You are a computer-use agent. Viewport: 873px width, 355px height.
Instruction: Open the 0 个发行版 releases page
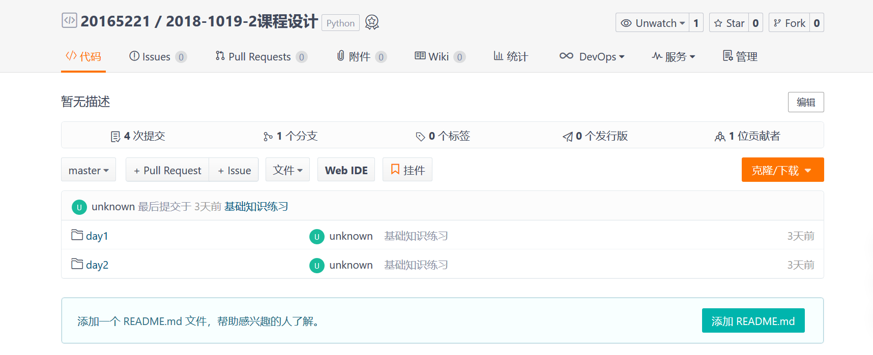coord(595,136)
